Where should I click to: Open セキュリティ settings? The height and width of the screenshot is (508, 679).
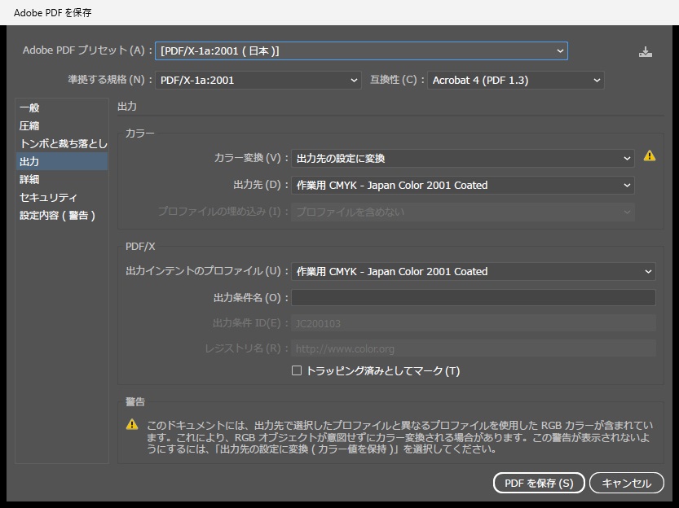pos(62,197)
